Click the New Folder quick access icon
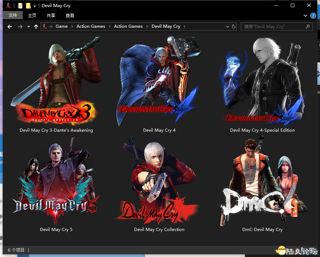This screenshot has height=257, width=320. coord(28,6)
